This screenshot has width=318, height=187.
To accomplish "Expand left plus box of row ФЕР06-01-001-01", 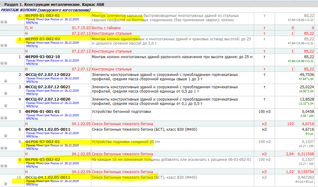I will pyautogui.click(x=2, y=118).
